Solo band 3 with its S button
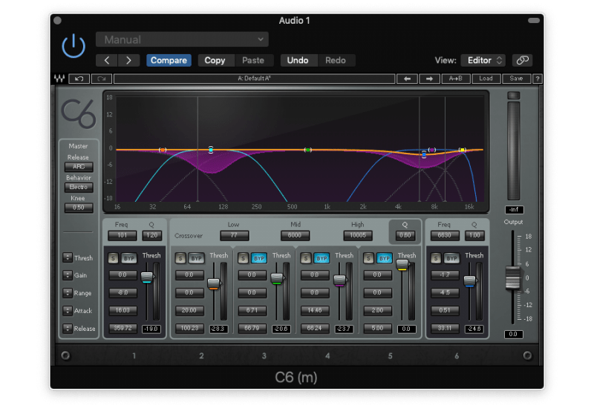The width and height of the screenshot is (594, 408). [244, 258]
